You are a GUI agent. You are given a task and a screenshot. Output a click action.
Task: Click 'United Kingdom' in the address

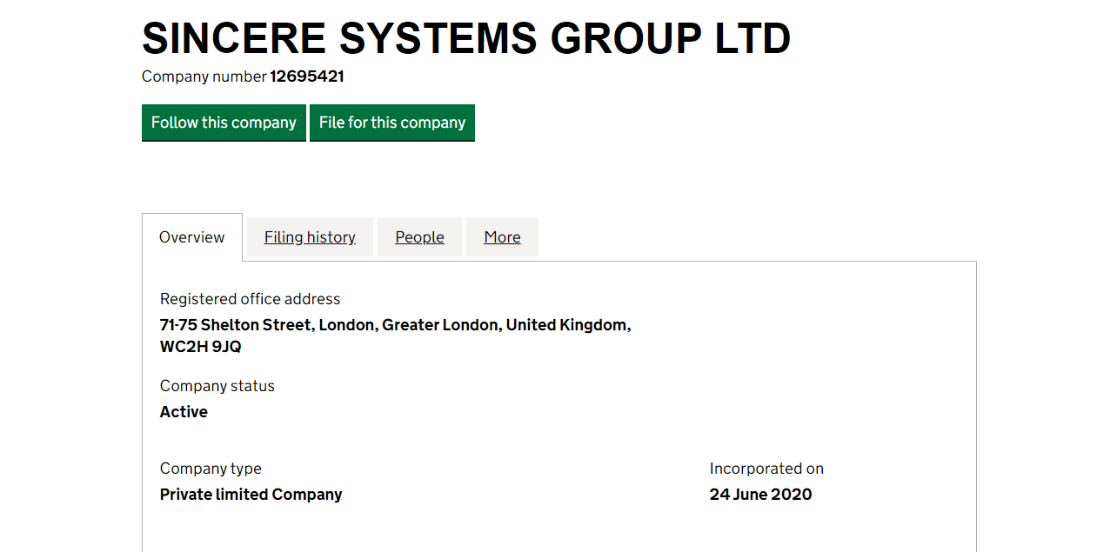click(566, 325)
